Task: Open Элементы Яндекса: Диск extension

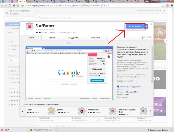Action: pyautogui.click(x=133, y=111)
